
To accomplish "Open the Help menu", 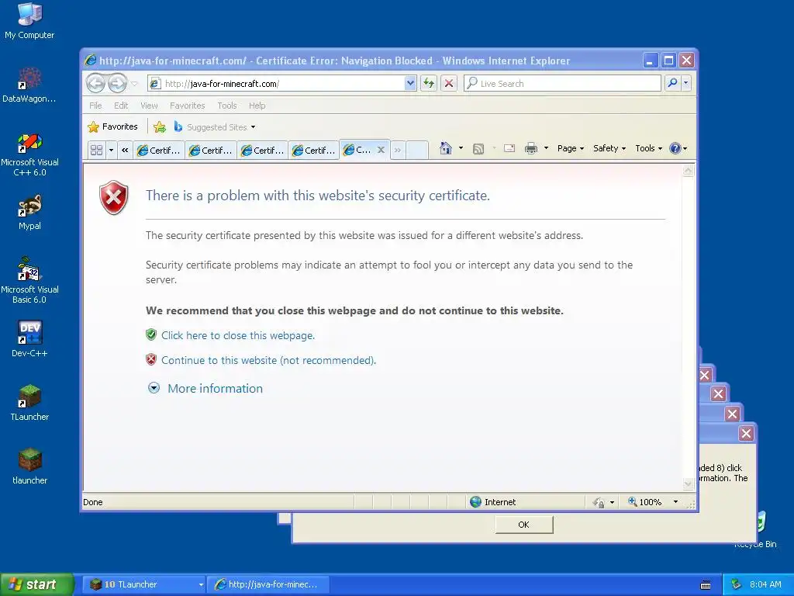I will point(257,106).
